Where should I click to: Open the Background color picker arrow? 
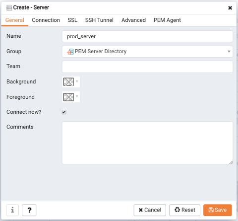pos(77,81)
